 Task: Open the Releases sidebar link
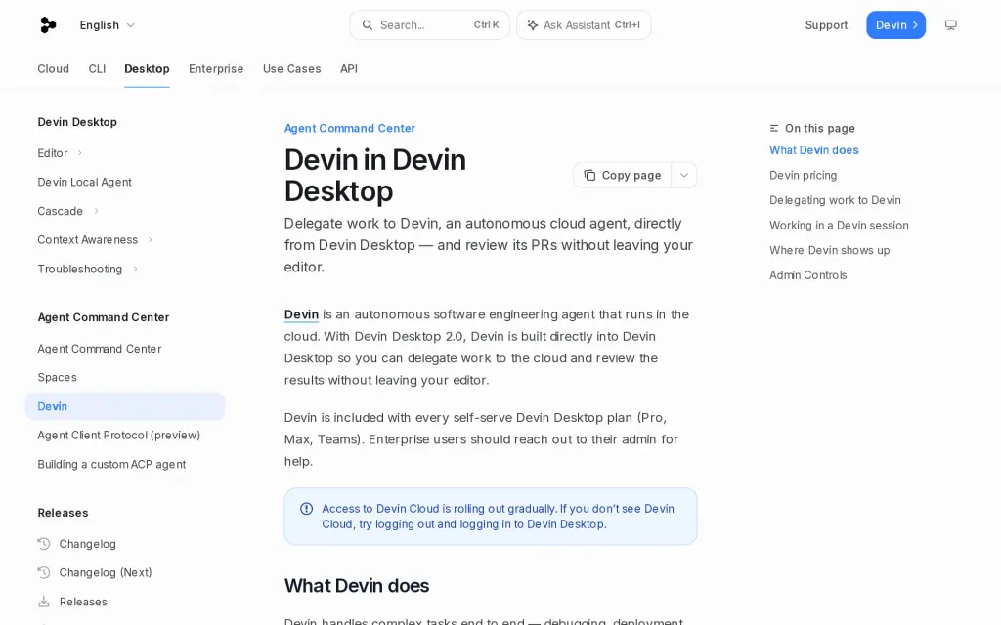pyautogui.click(x=83, y=602)
